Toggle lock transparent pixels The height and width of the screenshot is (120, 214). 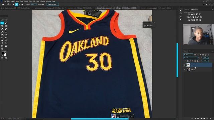coord(188,61)
